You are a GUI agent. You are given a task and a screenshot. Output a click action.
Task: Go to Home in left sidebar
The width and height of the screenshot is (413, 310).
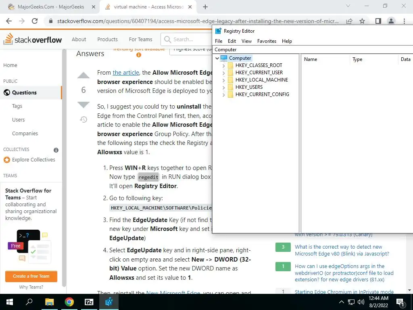(10, 65)
